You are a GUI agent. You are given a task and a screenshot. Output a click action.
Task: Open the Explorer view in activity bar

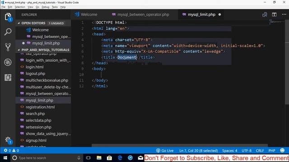(x=8, y=17)
